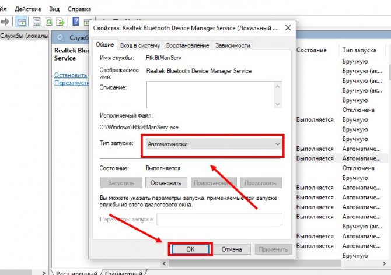Viewport: 391px width, 275px height.
Task: Click the RtkBtManServ service name text
Action: [163, 58]
